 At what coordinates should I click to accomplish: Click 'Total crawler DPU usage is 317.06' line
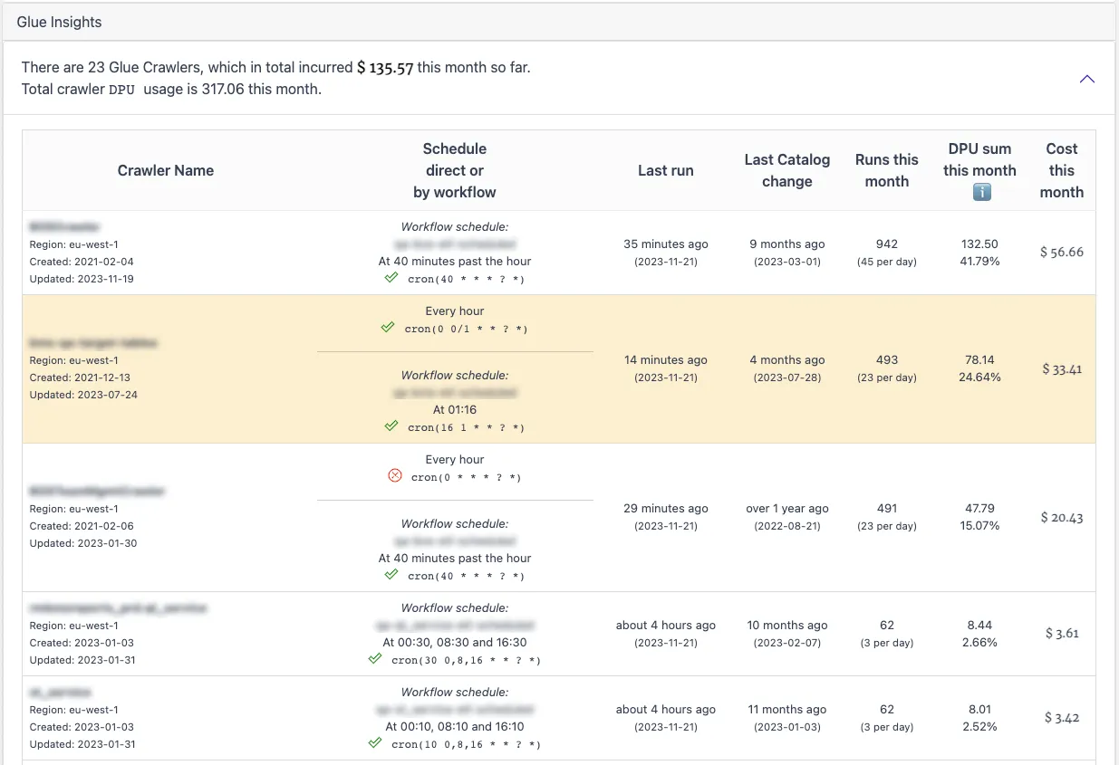171,89
